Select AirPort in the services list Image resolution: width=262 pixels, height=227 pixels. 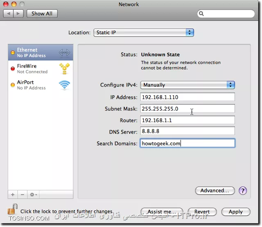[x=41, y=85]
